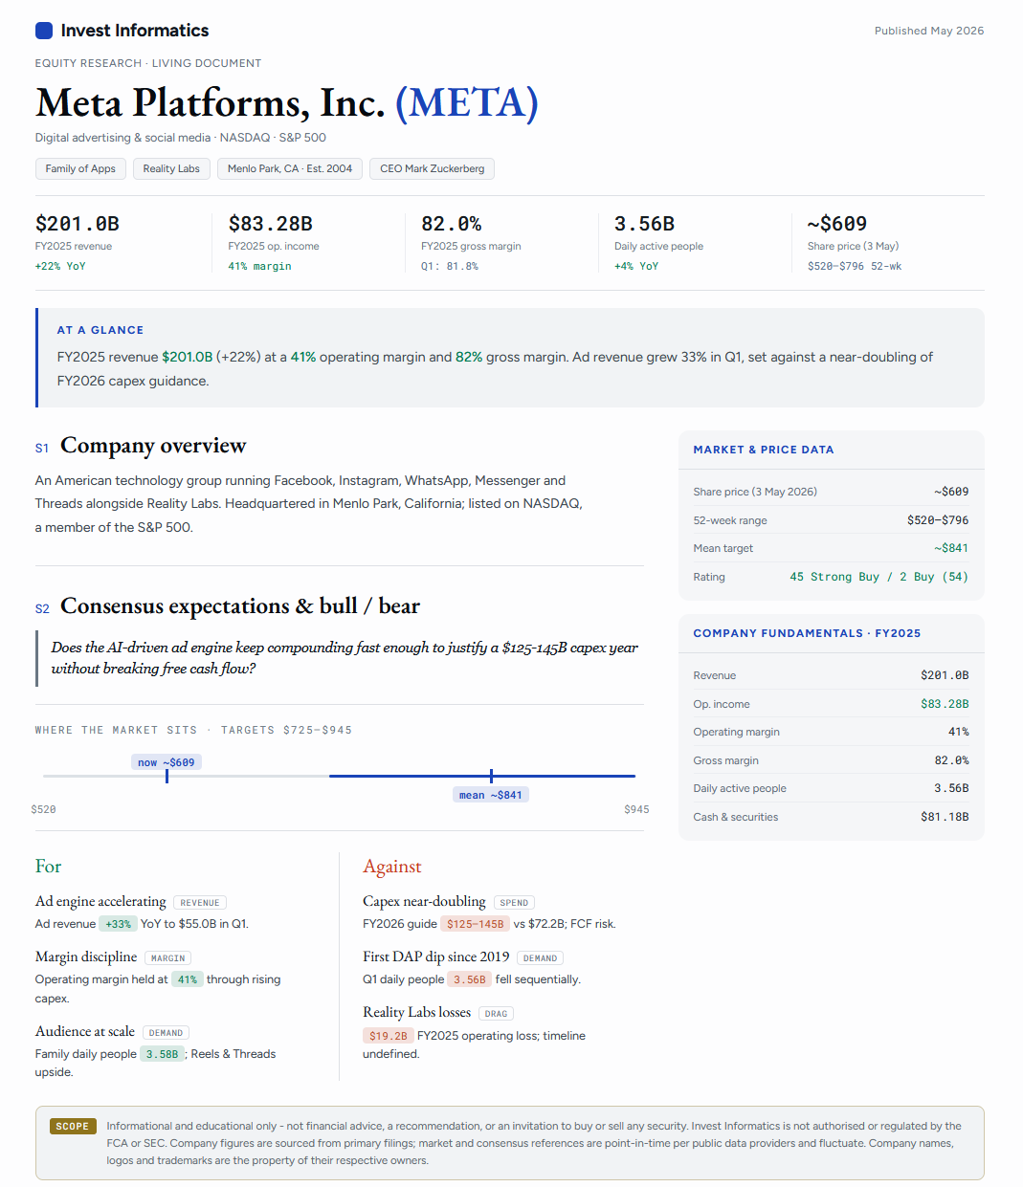
Task: Click the Ad engine accelerating heading
Action: (x=100, y=901)
